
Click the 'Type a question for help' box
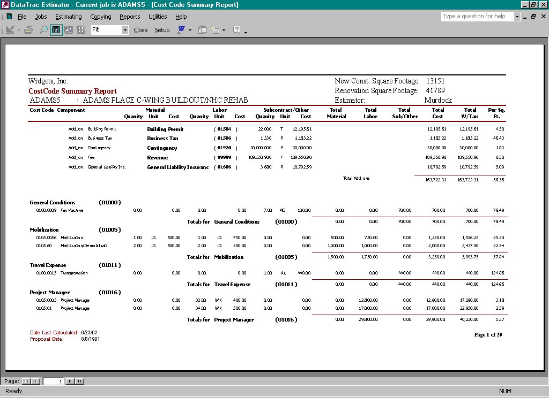tap(477, 16)
